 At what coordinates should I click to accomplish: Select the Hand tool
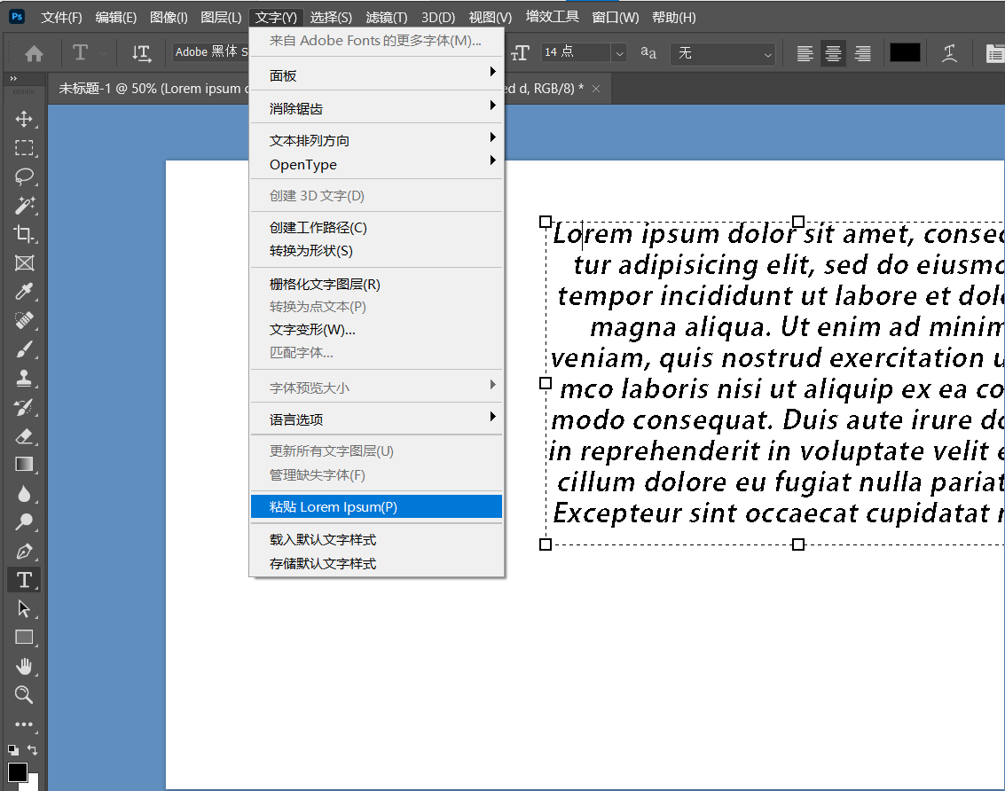coord(24,667)
